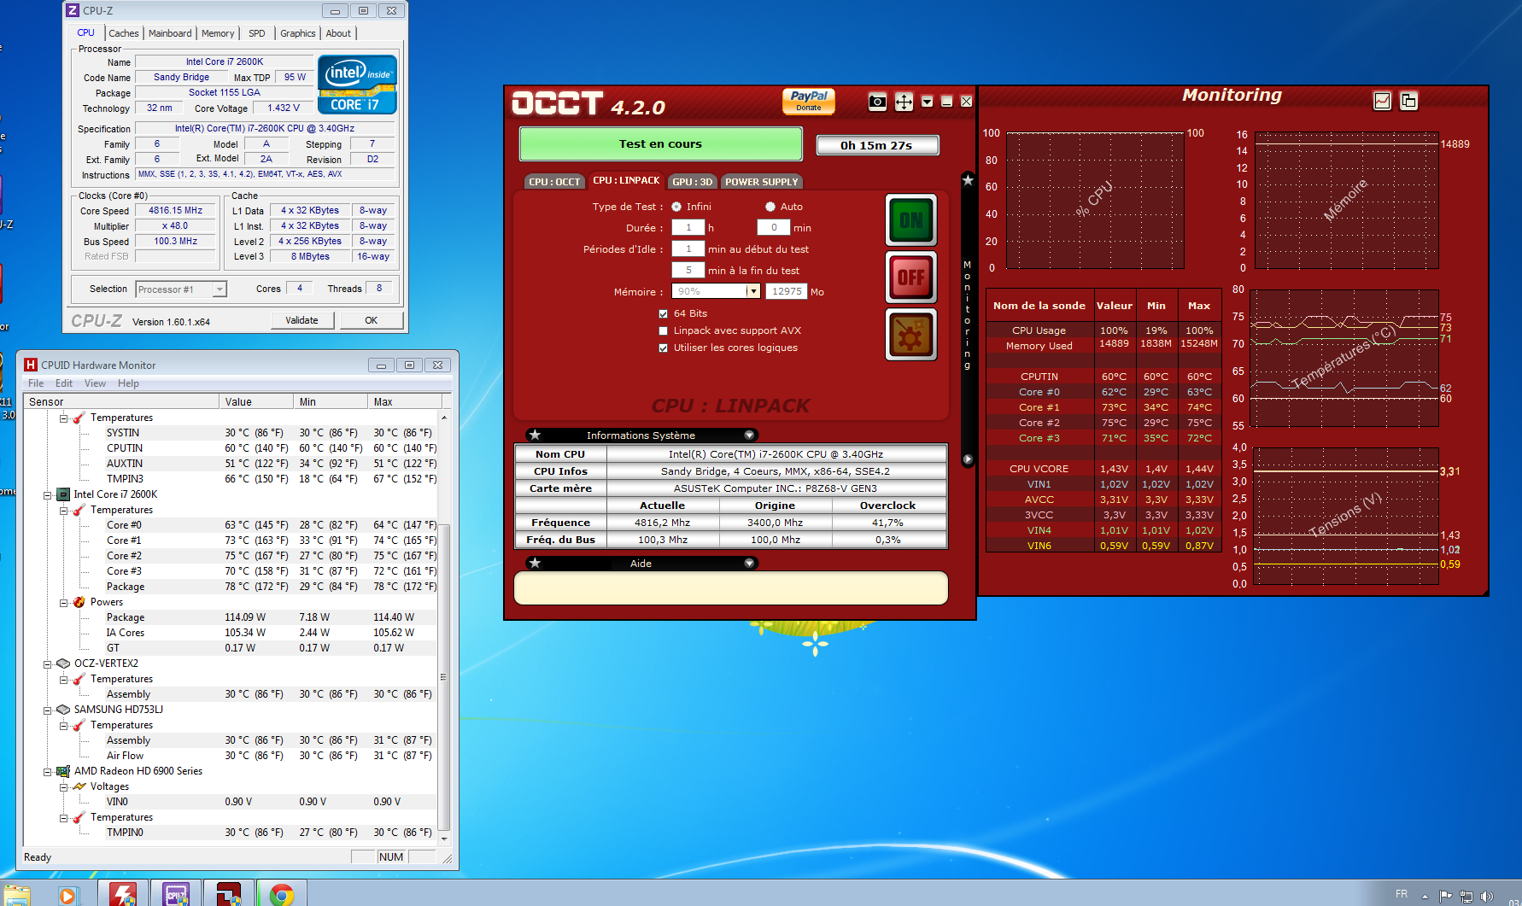Click the move-window arrows icon in OCCT
This screenshot has height=906, width=1522.
(904, 102)
